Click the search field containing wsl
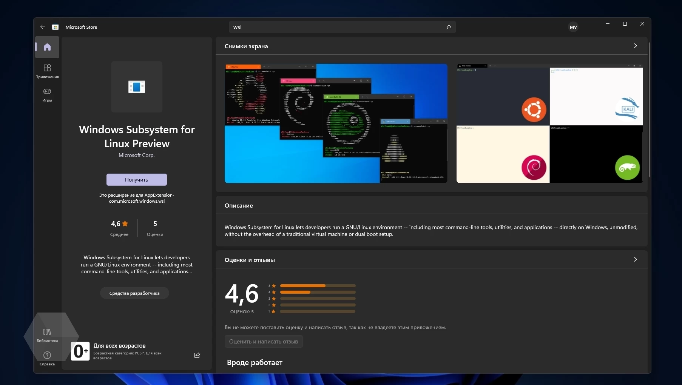Screen dimensions: 682x385 click(x=342, y=27)
